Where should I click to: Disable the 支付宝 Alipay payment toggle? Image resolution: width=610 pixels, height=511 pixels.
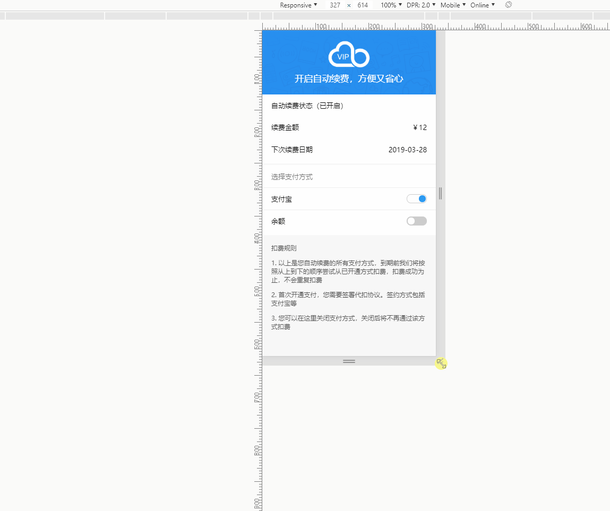417,198
